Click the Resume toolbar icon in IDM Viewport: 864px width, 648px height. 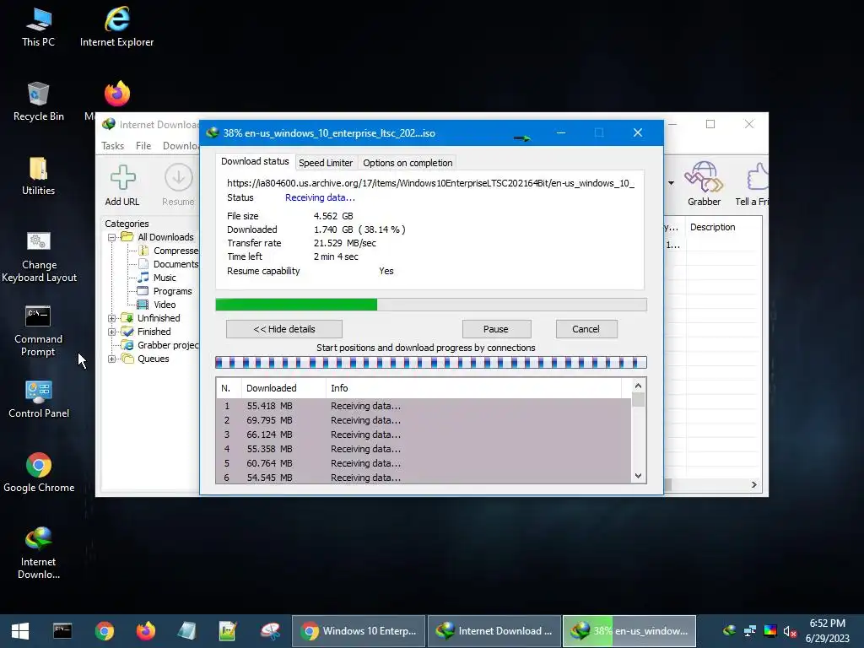tap(178, 185)
